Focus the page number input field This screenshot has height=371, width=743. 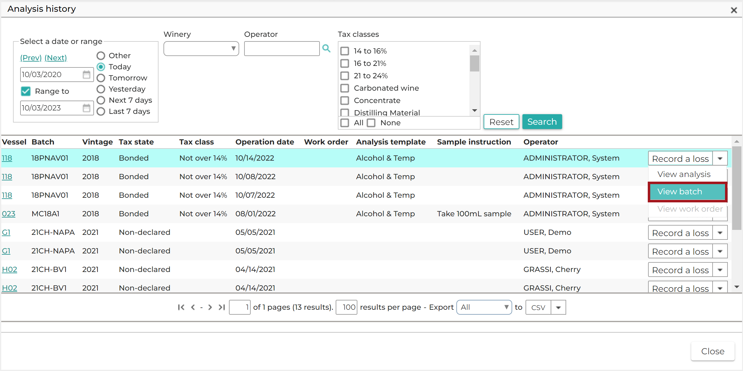[239, 307]
